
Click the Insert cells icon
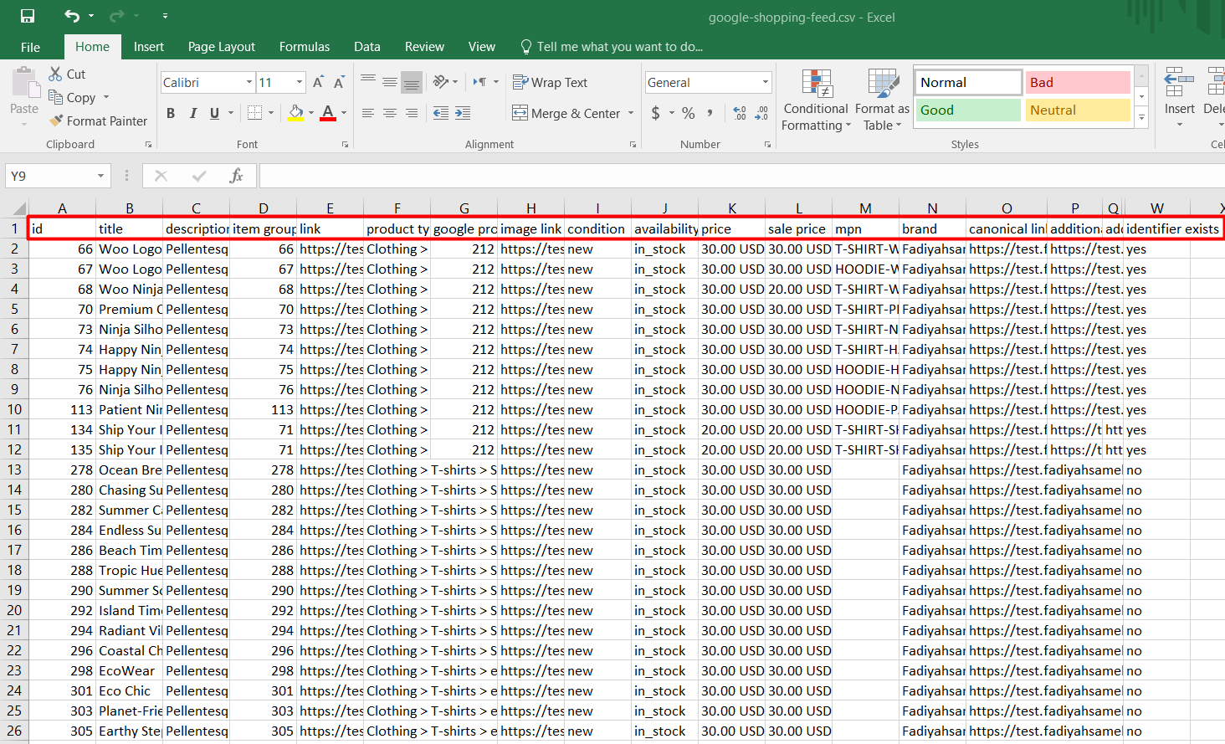pyautogui.click(x=1180, y=84)
